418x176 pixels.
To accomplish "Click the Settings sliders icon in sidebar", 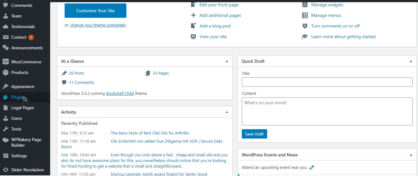I will [x=6, y=156].
